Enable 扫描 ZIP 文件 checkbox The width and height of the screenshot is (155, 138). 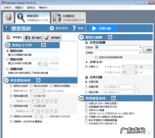pos(86,103)
